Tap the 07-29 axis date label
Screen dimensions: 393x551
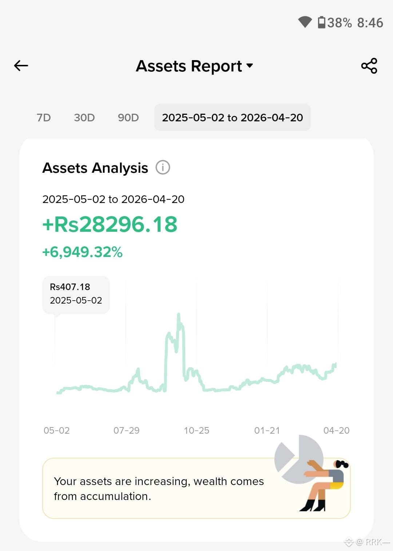(127, 430)
